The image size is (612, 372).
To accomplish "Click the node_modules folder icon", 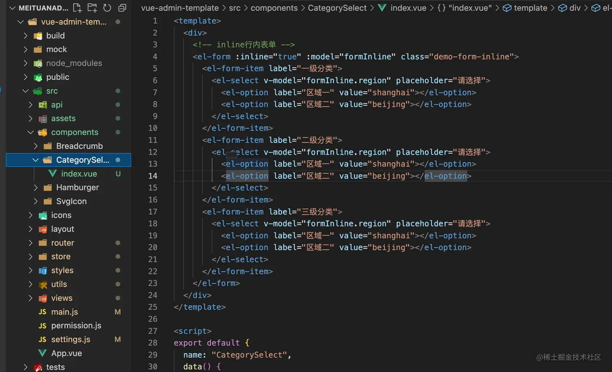I will tap(38, 63).
